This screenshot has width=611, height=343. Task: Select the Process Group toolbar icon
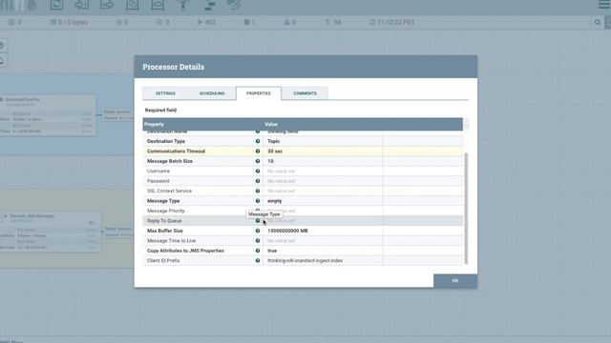click(132, 5)
